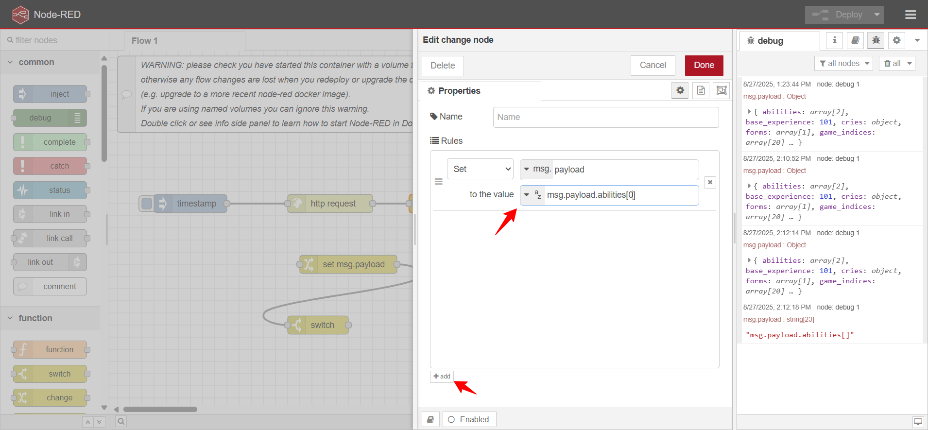
Task: Select the switch node on the canvas
Action: (x=318, y=325)
